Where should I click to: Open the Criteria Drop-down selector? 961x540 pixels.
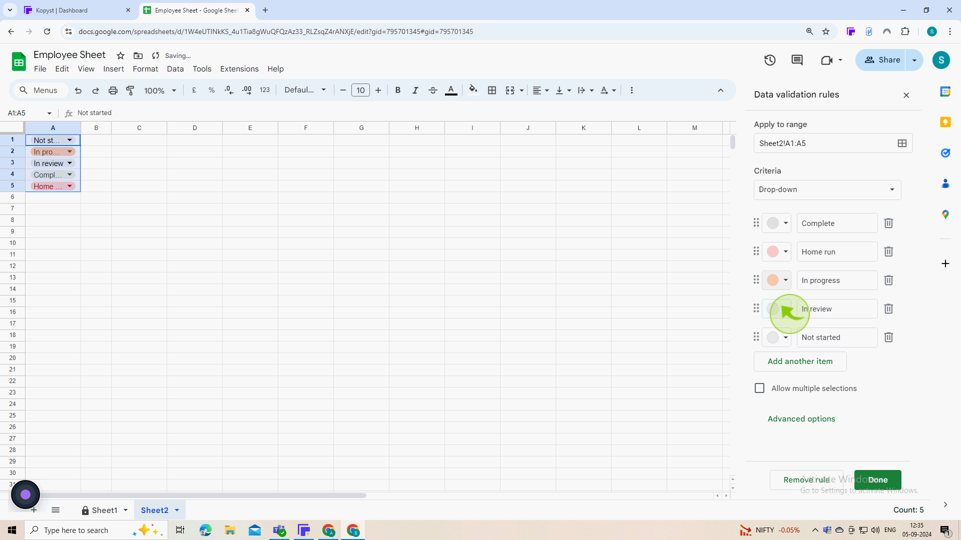click(827, 189)
